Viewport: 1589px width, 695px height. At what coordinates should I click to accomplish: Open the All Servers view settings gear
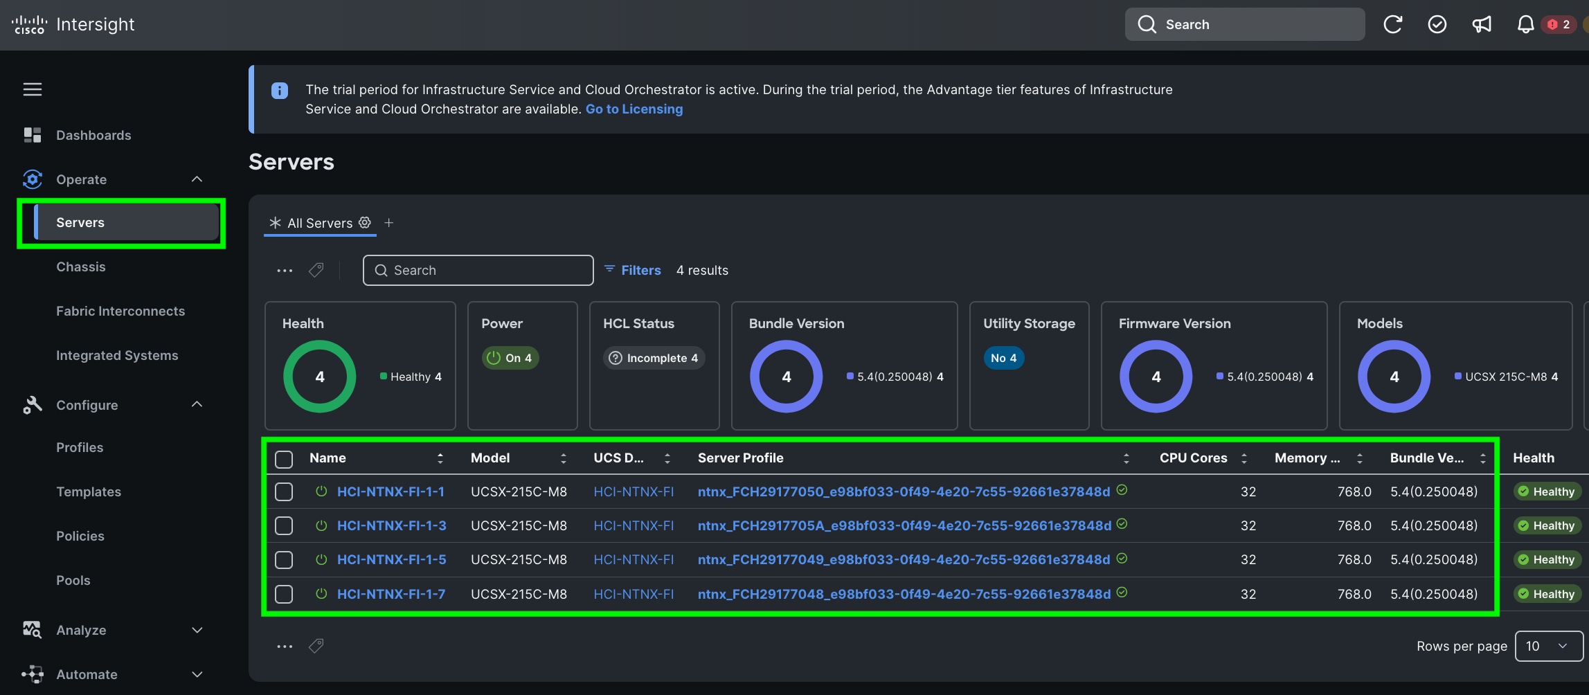[x=365, y=222]
